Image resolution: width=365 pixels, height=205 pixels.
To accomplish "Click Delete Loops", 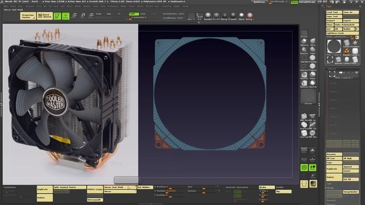I will [x=95, y=190].
